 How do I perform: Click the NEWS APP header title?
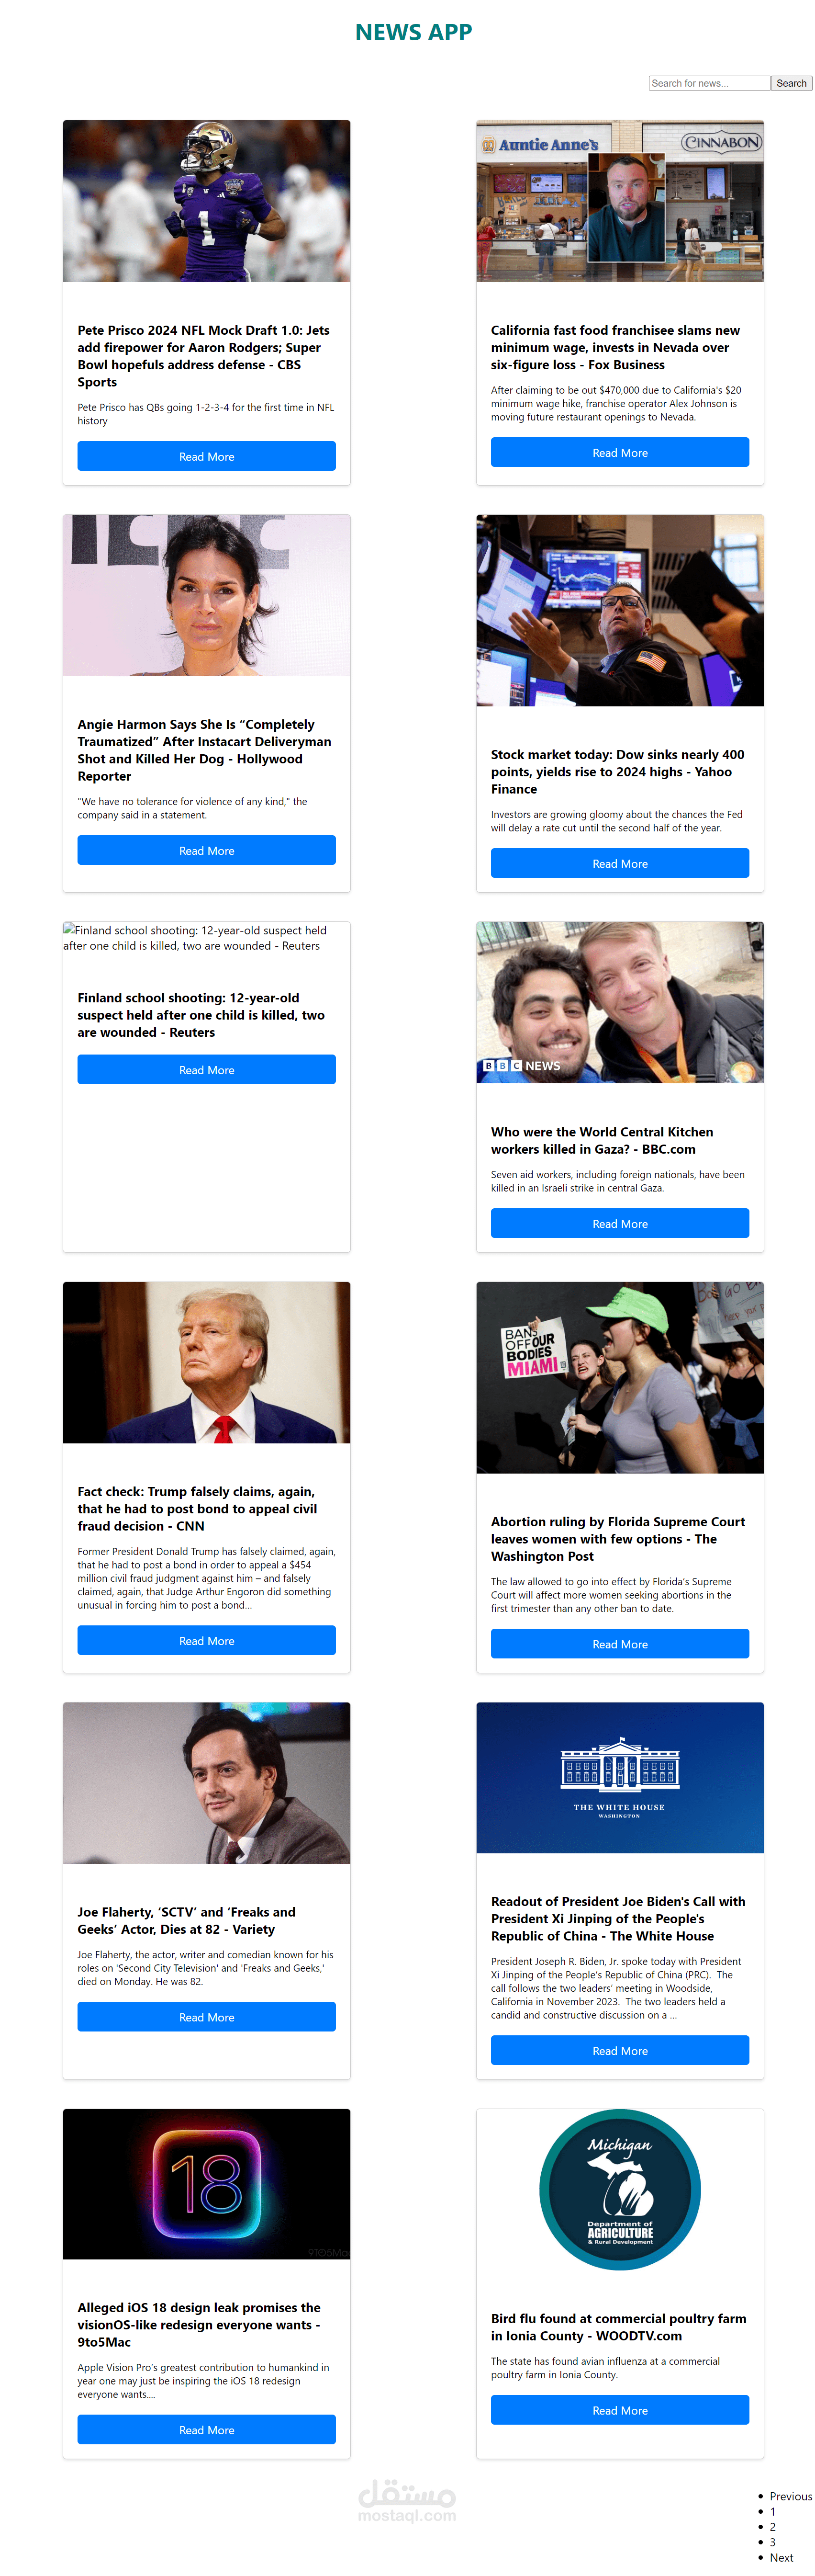(413, 32)
